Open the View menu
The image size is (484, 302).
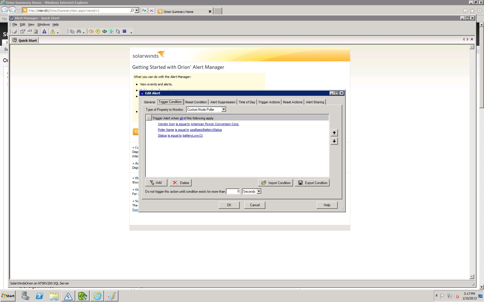pos(31,25)
